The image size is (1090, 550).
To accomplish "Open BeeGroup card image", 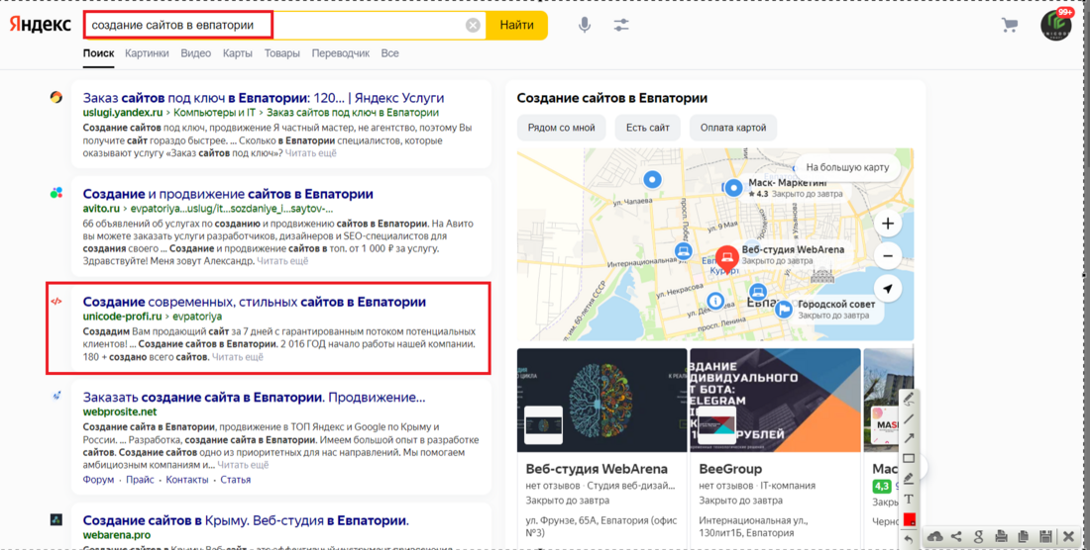I will [x=775, y=401].
